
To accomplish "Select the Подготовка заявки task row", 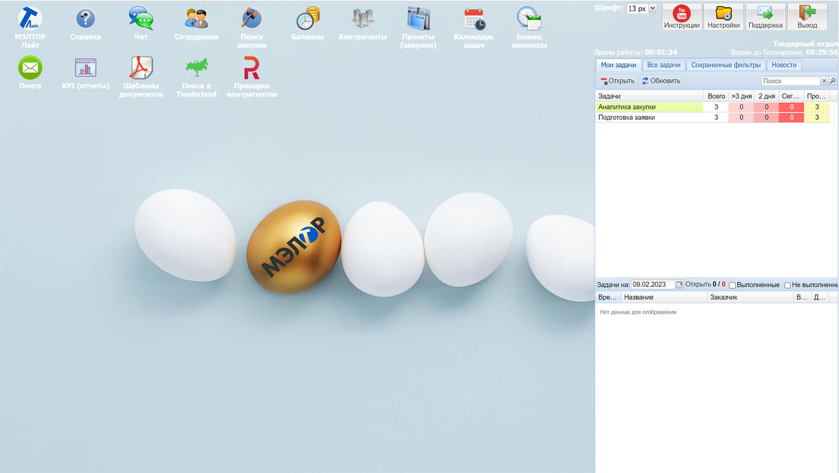I will 713,117.
